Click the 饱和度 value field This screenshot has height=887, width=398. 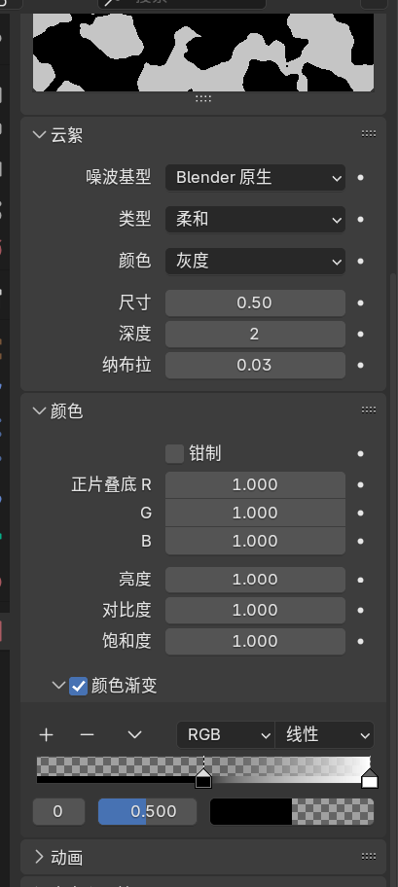(255, 642)
